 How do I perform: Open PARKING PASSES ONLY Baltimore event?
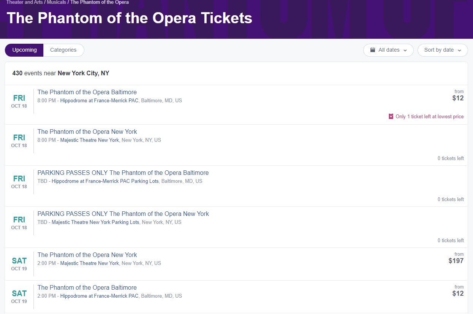[x=123, y=173]
